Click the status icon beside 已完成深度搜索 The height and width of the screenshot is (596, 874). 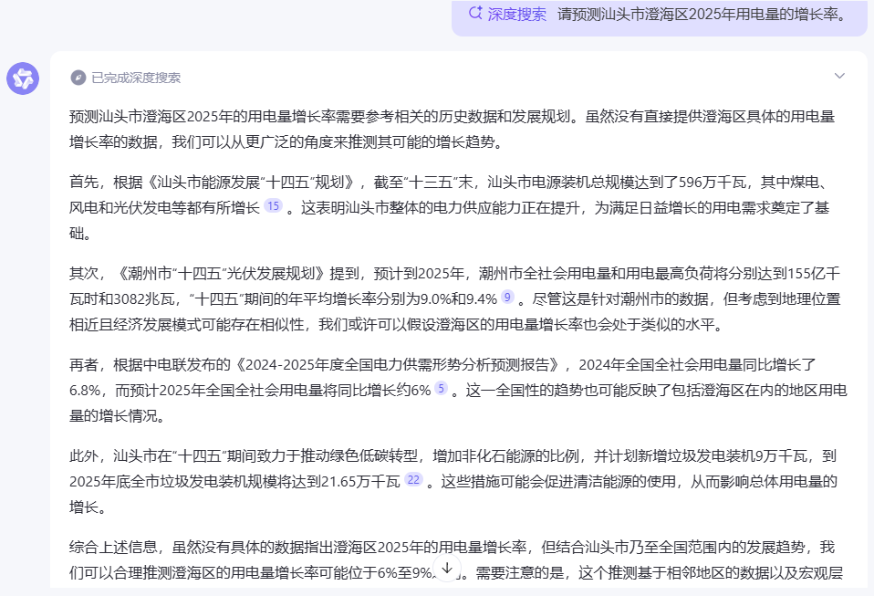pyautogui.click(x=78, y=78)
